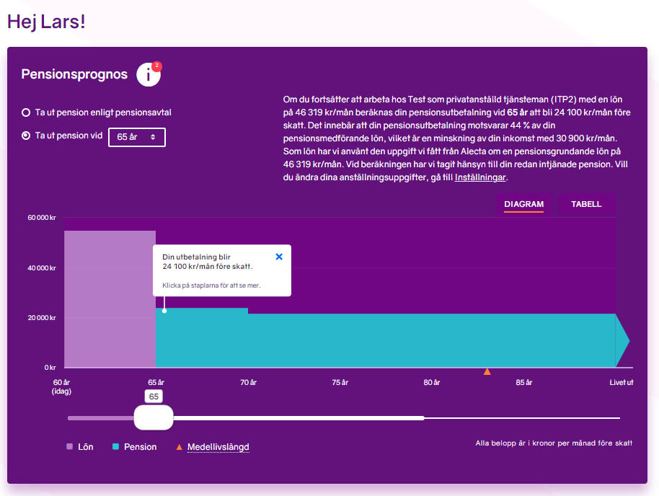The height and width of the screenshot is (496, 659).
Task: Click the orange Medellivslängd triangle marker on axis
Action: [x=487, y=371]
